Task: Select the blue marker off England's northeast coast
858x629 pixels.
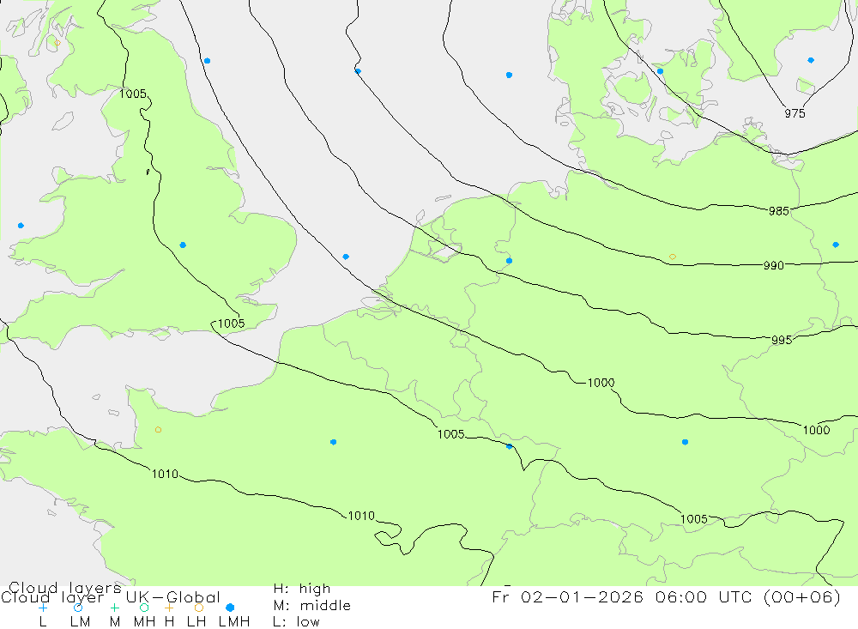Action: [207, 61]
